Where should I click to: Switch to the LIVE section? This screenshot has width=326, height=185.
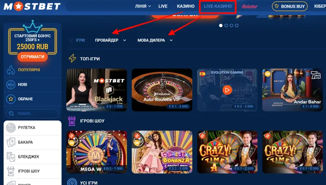[163, 6]
